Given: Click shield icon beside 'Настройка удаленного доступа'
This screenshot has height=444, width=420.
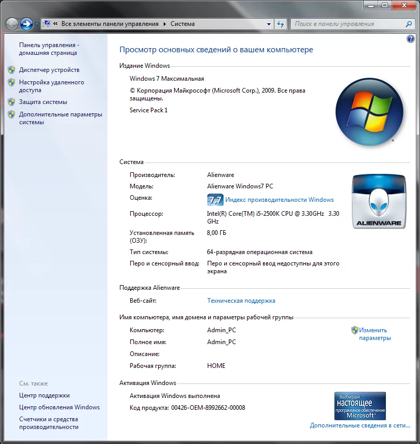Looking at the screenshot, I should tap(11, 82).
